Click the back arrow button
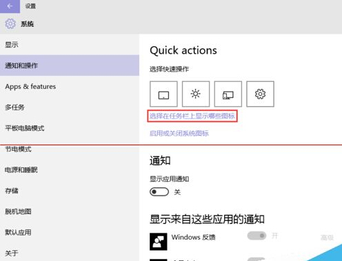The width and height of the screenshot is (342, 261). click(10, 6)
